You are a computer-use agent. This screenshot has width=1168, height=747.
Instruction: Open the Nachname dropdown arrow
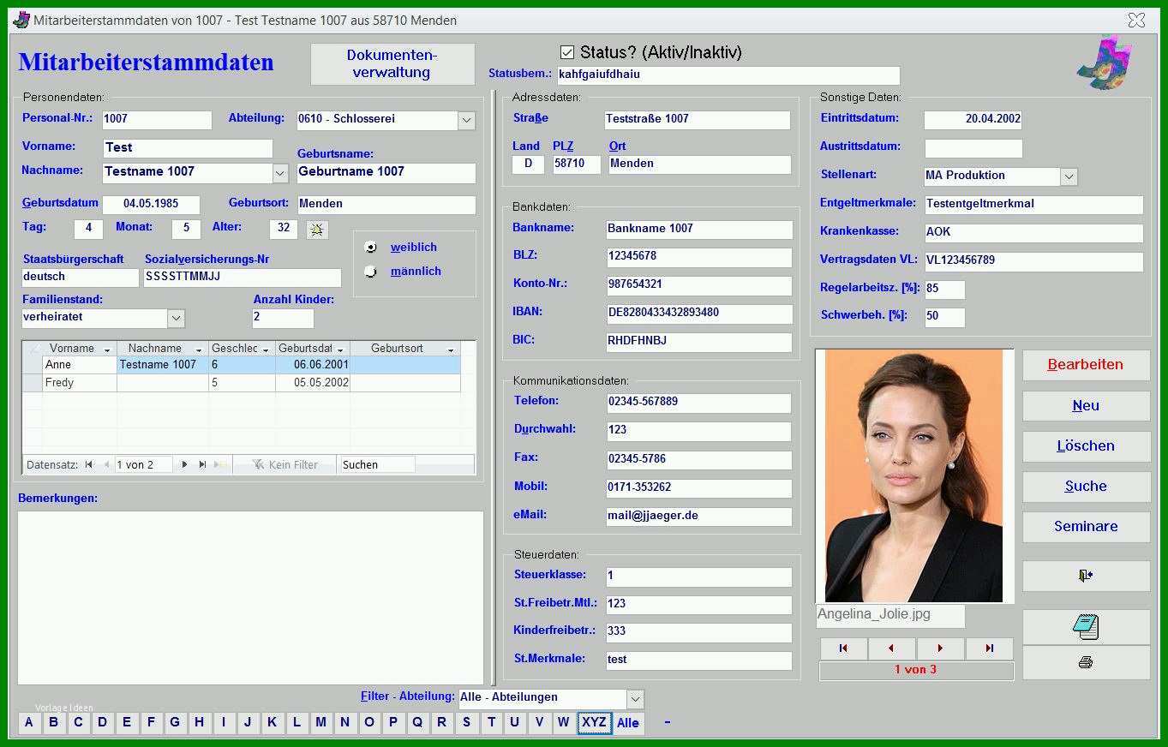[280, 172]
